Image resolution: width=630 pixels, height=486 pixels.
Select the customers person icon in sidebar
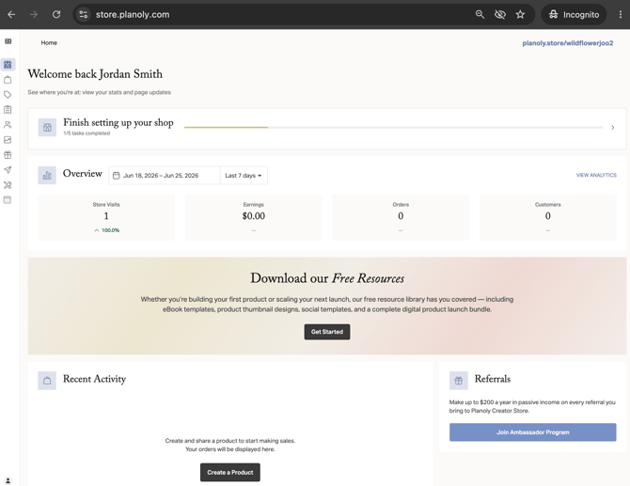pyautogui.click(x=8, y=125)
